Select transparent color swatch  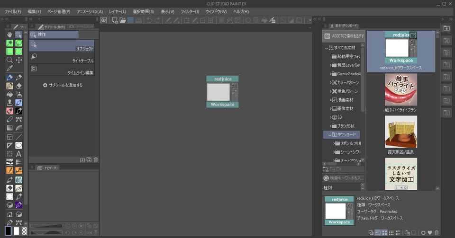pyautogui.click(x=25, y=231)
